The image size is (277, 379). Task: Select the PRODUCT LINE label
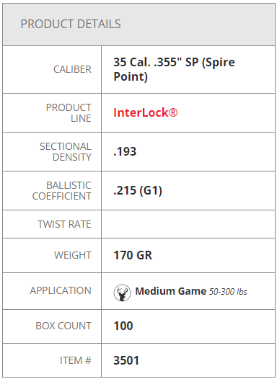click(69, 113)
